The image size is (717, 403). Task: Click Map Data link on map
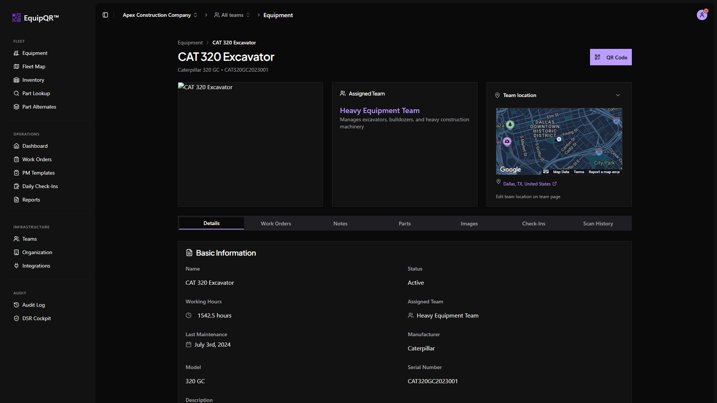click(x=561, y=172)
